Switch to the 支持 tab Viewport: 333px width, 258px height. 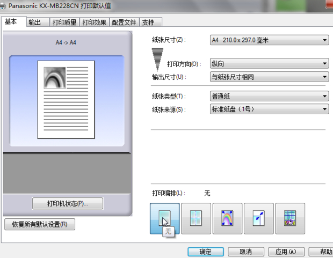click(x=150, y=23)
